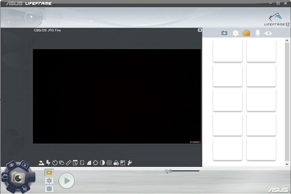Open the three-circle color balance icon

coord(116,163)
